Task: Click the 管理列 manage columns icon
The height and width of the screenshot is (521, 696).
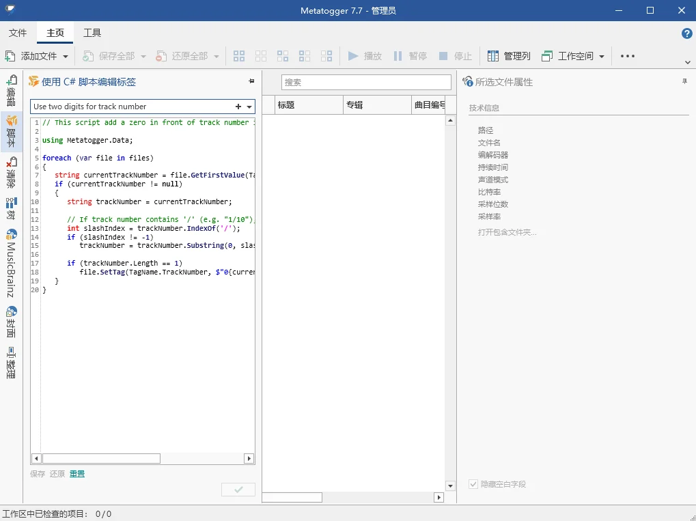Action: point(492,56)
